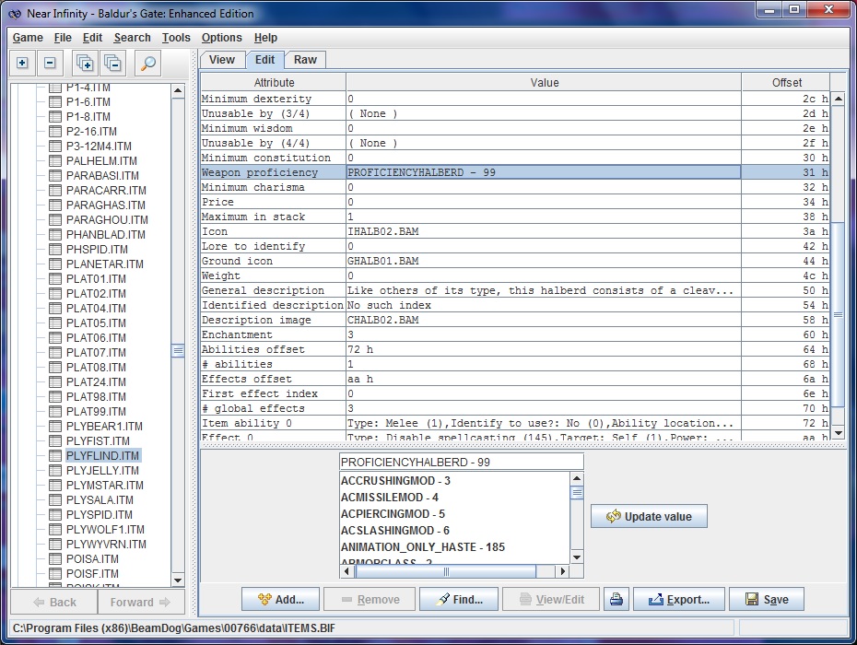
Task: Select PLAT24.ITM in the file tree
Action: 96,381
